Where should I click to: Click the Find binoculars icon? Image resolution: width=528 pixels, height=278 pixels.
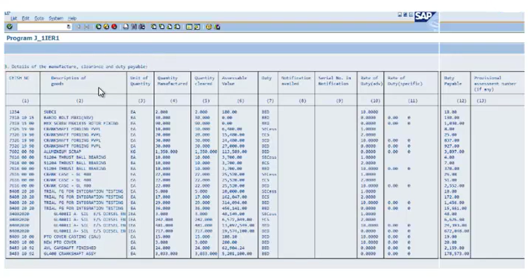click(133, 27)
